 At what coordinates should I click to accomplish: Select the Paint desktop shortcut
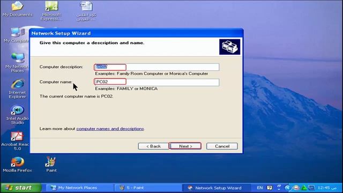click(x=51, y=165)
